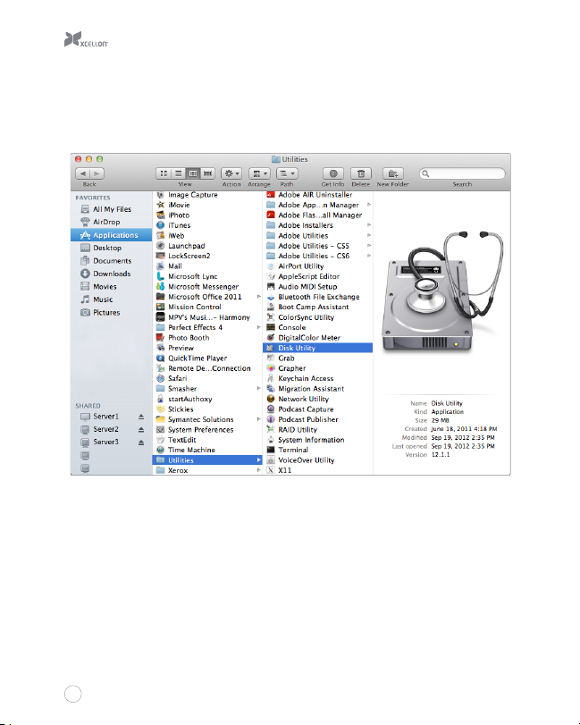Screen dimensions: 580x725
Task: Open Music in sidebar
Action: coord(112,300)
